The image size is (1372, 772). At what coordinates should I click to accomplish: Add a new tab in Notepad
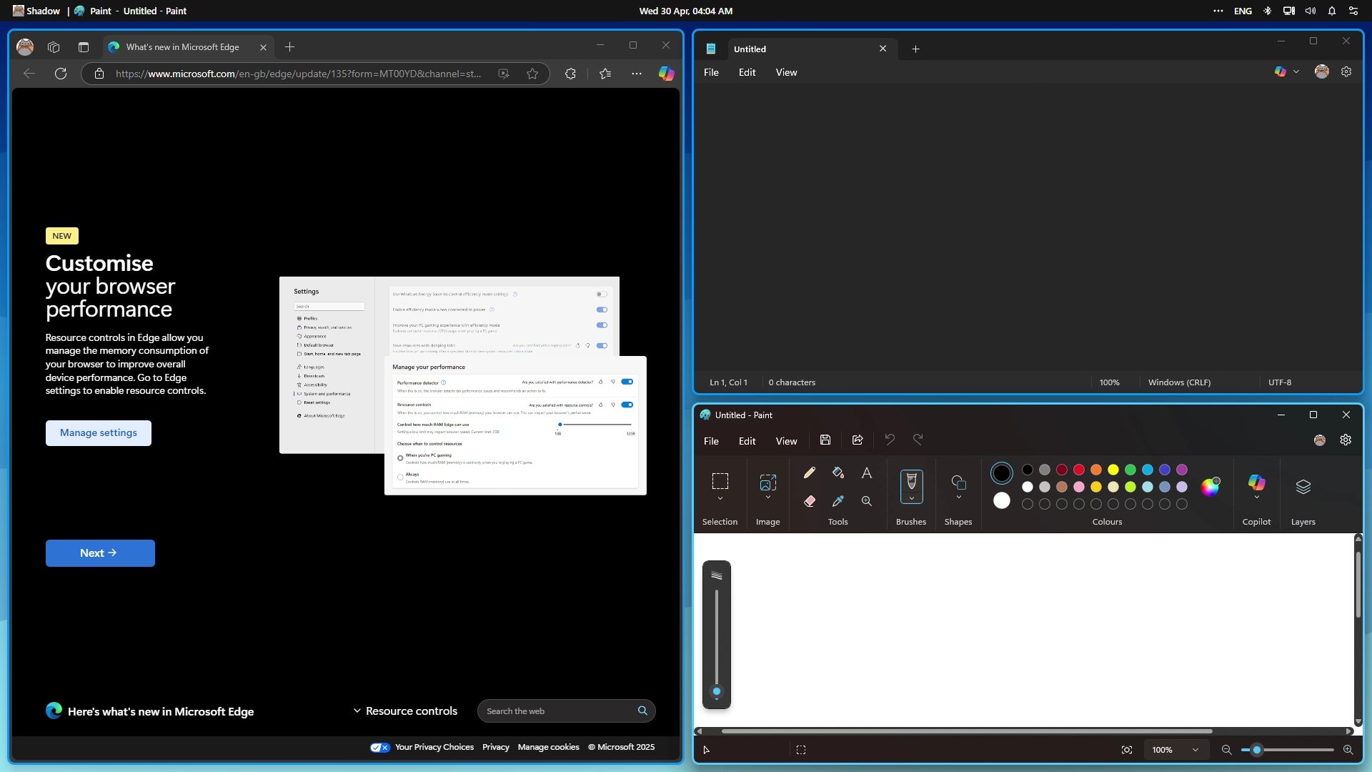coord(915,49)
